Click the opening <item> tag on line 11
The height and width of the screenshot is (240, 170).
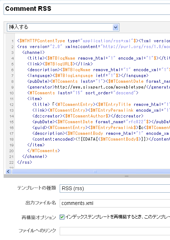(x=35, y=99)
